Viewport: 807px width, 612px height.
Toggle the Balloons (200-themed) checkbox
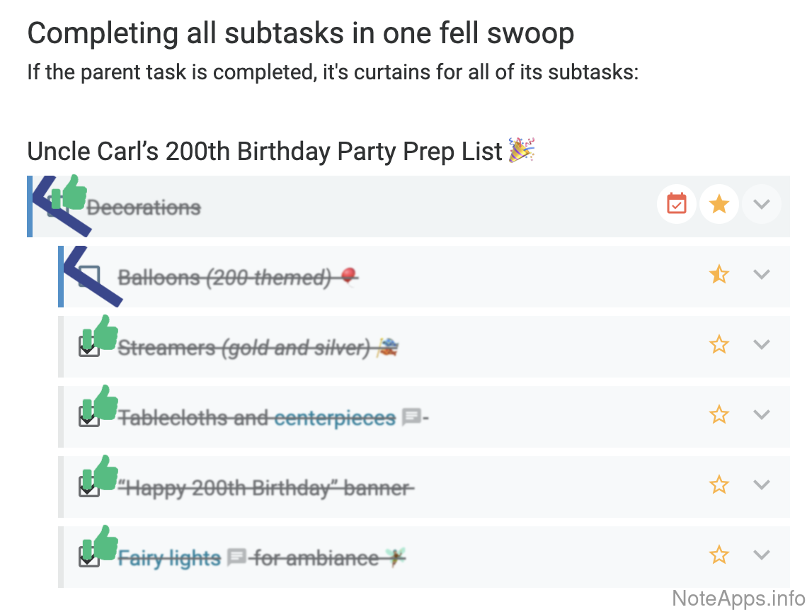point(88,276)
